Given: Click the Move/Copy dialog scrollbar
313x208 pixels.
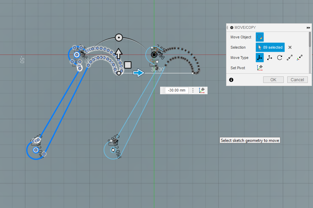Looking at the screenshot, I should 310,40.
